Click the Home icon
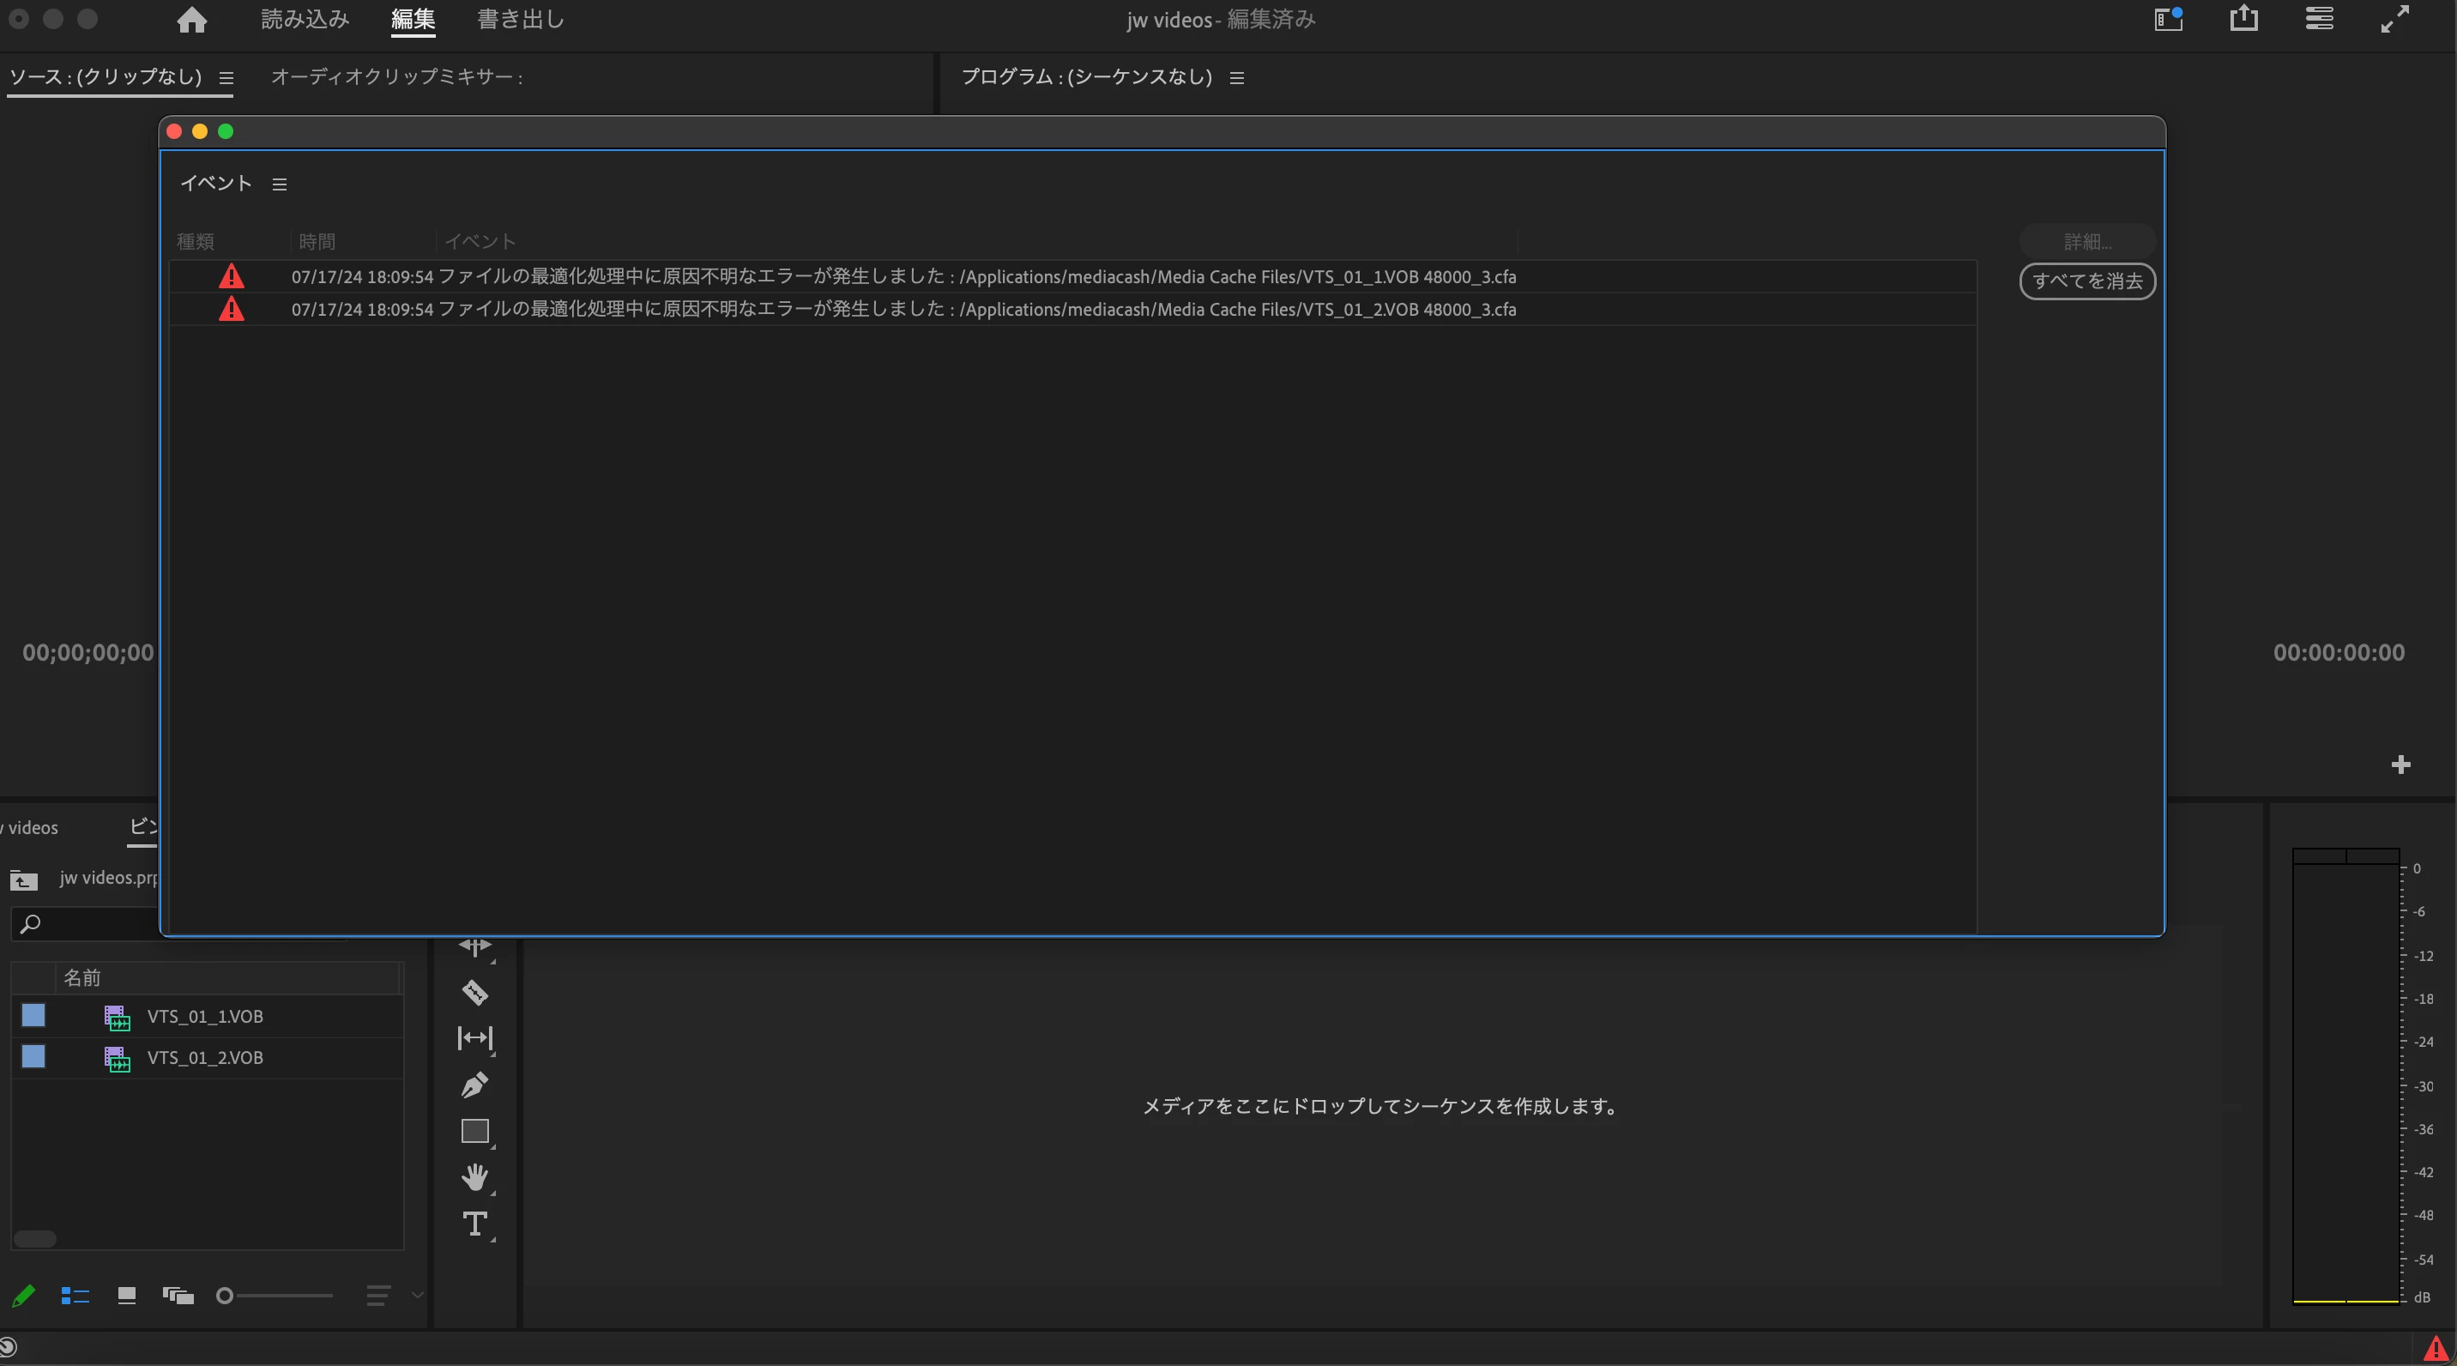Image resolution: width=2457 pixels, height=1366 pixels. pos(191,20)
